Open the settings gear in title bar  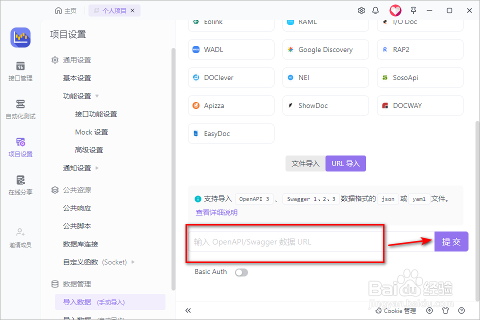[361, 10]
